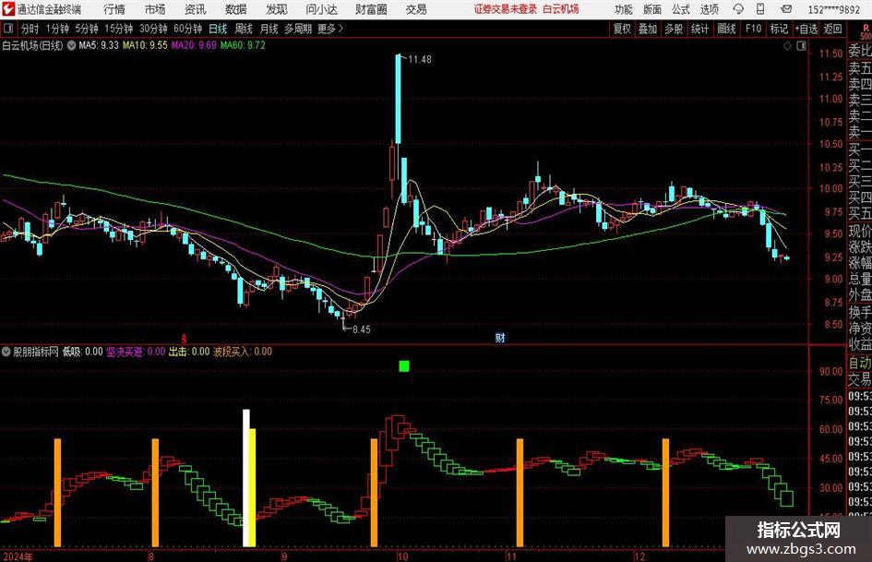Click the red S marker below the chart

(x=184, y=338)
